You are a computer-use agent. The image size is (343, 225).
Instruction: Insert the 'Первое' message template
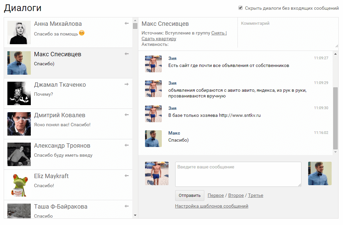[x=216, y=196]
